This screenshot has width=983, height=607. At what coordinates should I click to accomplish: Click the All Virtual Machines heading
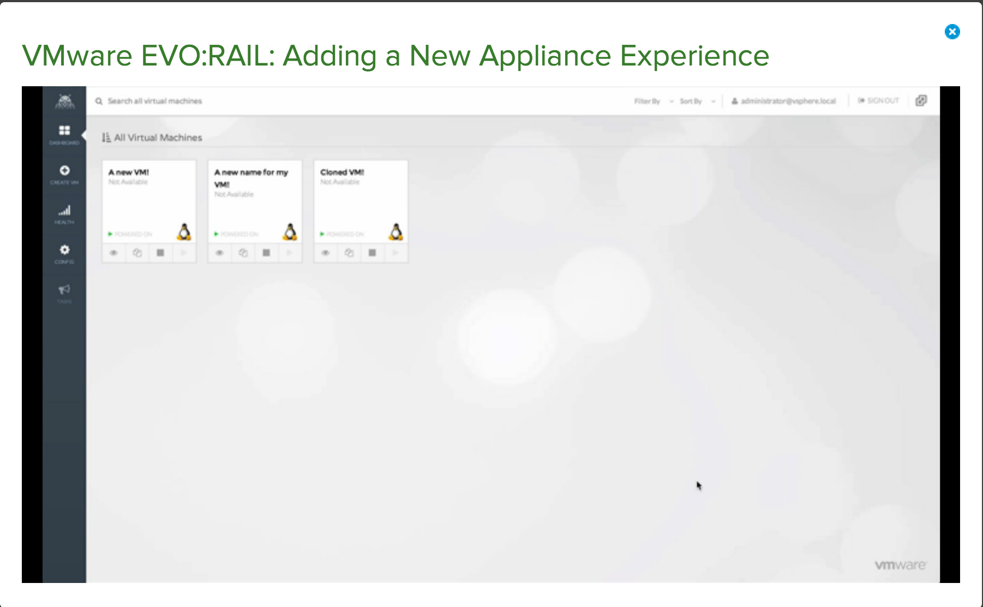pyautogui.click(x=158, y=138)
